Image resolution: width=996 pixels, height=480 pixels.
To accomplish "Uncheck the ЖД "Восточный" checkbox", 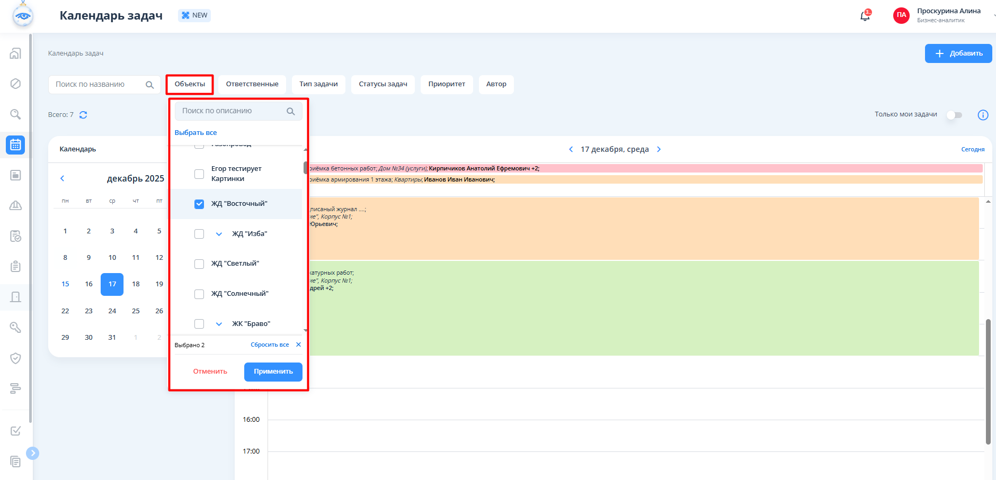I will point(199,204).
